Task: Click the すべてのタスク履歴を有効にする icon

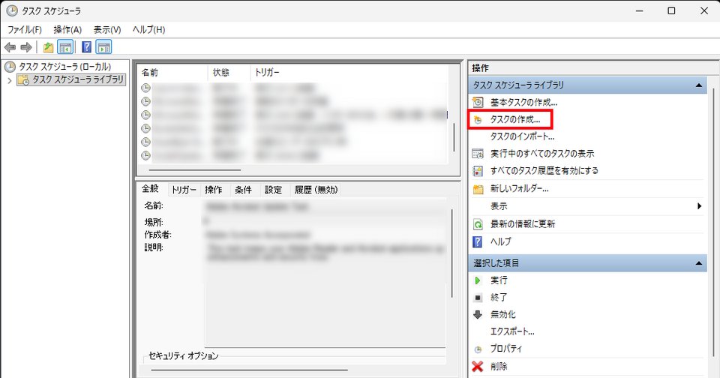Action: click(x=478, y=171)
